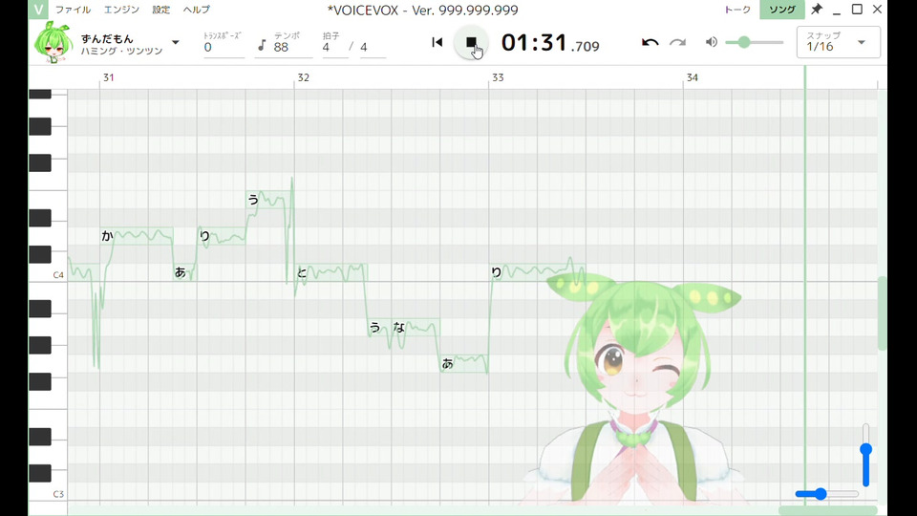Click the horizontal scrollbar thumb at bottom
This screenshot has width=917, height=516.
click(x=827, y=510)
